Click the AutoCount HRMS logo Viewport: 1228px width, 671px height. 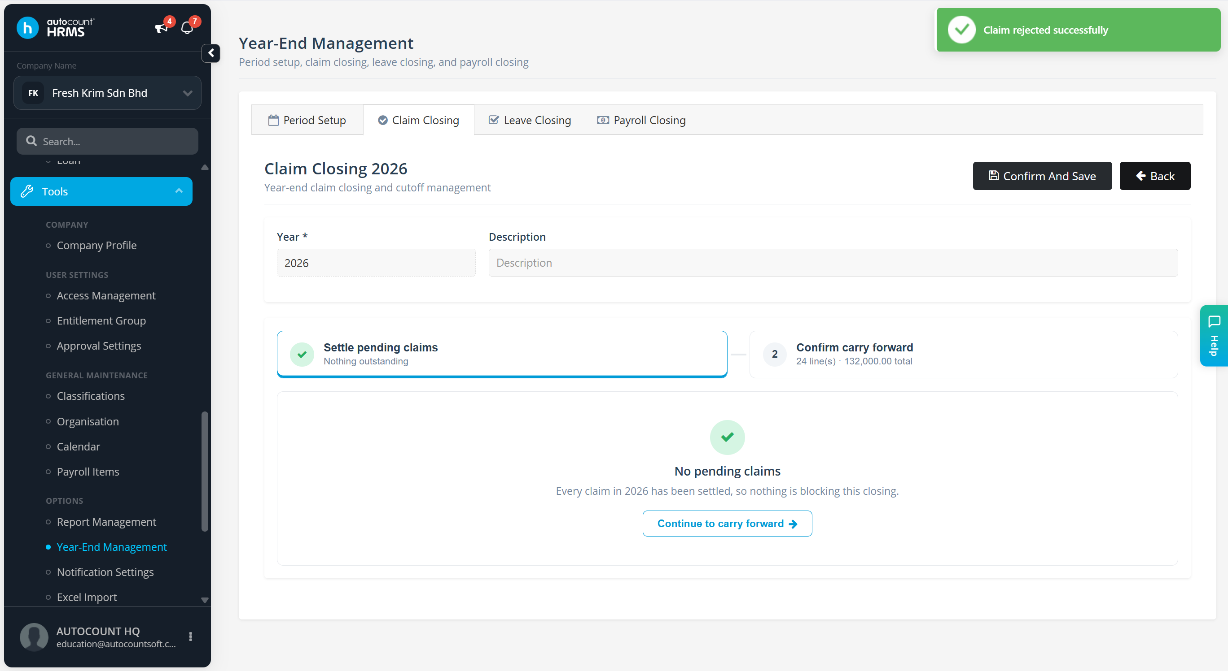[55, 28]
